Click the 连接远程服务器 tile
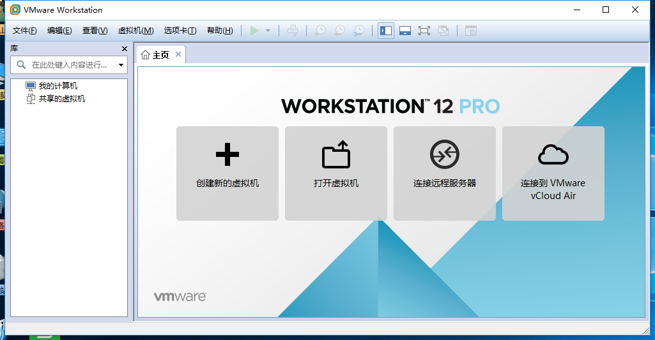The height and width of the screenshot is (340, 655). coord(445,174)
